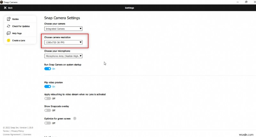Open the Choose your microphone dropdown
The image size is (256, 137).
pyautogui.click(x=63, y=56)
